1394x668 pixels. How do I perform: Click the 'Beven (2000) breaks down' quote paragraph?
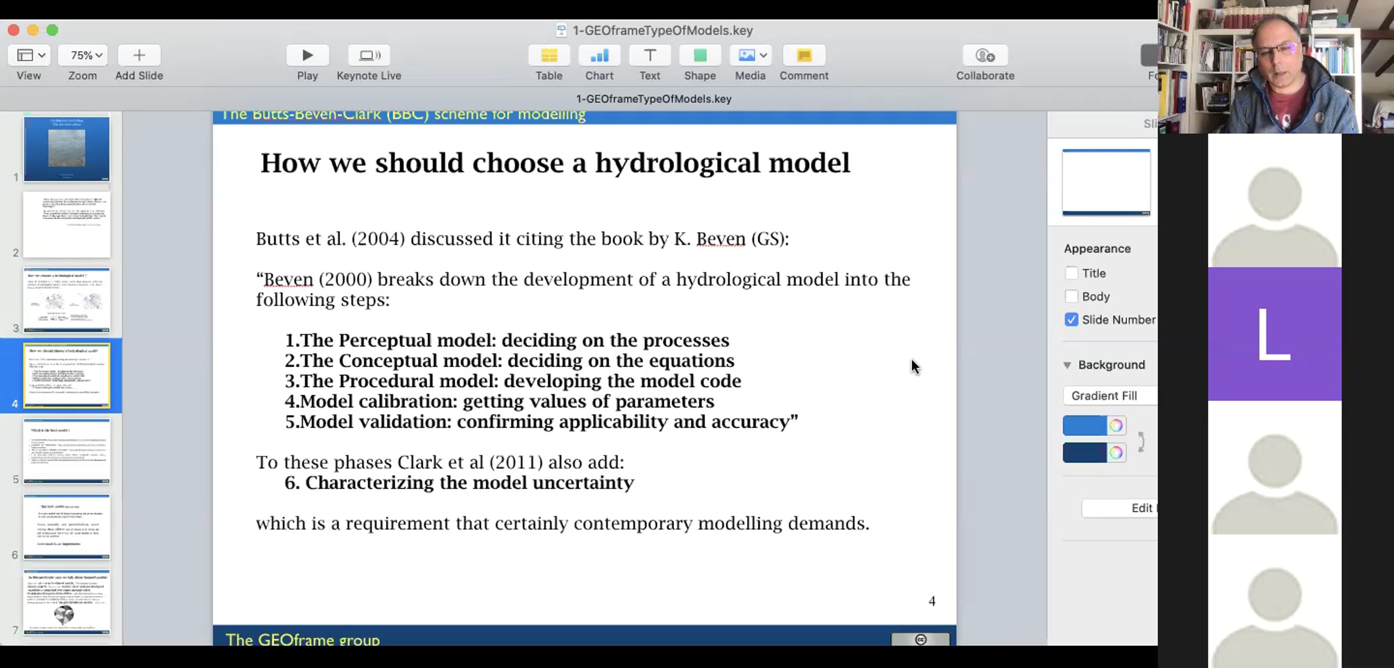point(583,289)
